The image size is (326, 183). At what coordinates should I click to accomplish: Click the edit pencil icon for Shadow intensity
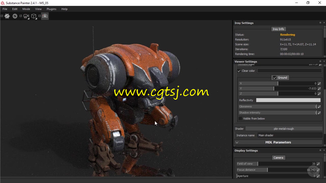pos(319,113)
